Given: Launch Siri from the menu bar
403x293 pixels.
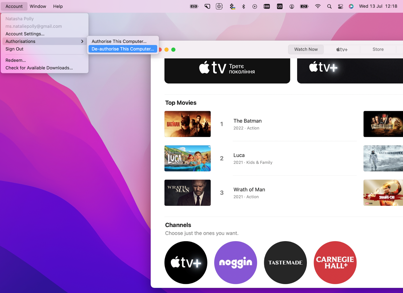Looking at the screenshot, I should point(351,6).
